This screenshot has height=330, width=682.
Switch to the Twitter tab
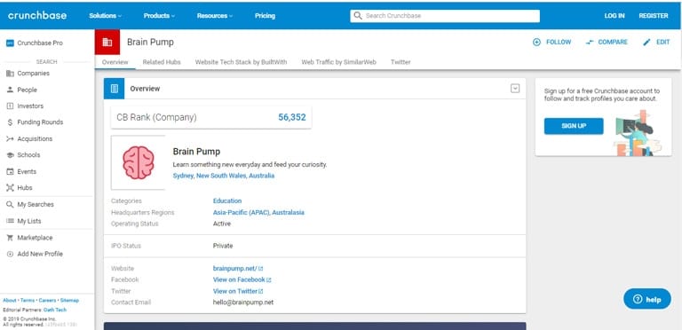coord(400,62)
